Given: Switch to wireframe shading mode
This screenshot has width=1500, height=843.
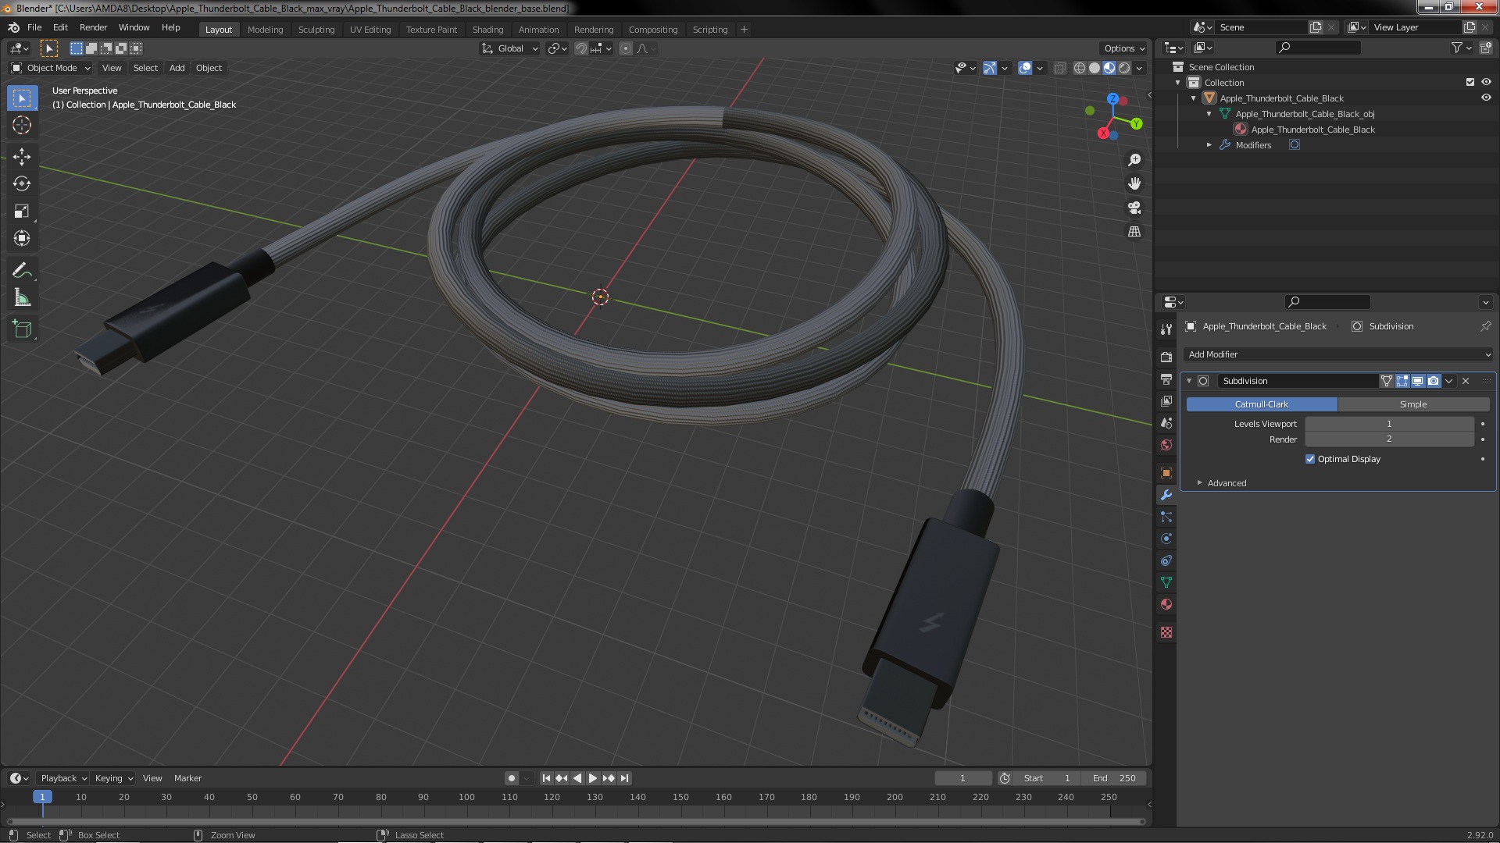Looking at the screenshot, I should tap(1080, 68).
